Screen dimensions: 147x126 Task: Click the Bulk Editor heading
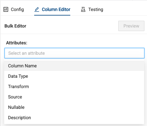tap(15, 26)
